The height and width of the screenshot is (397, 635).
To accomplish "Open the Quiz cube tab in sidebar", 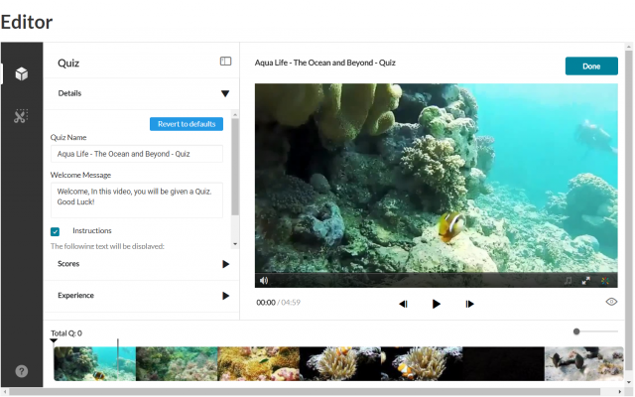I will coord(20,74).
